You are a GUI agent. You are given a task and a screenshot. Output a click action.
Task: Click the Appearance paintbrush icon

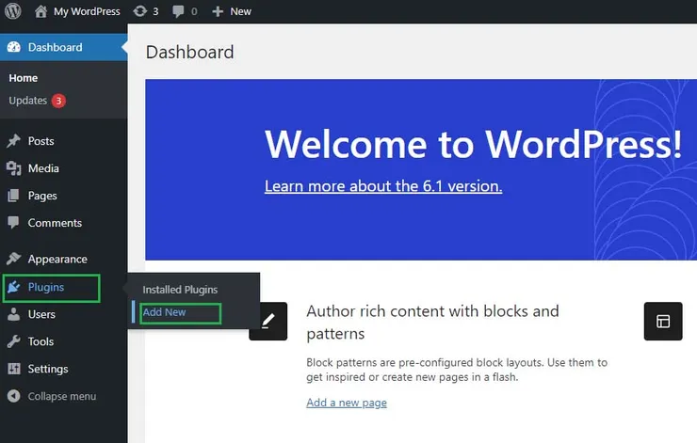tap(14, 259)
